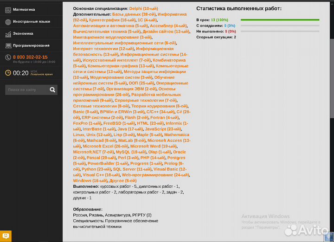This screenshot has height=242, width=334.
Task: Click the green В срок progress bar
Action: (280, 20)
